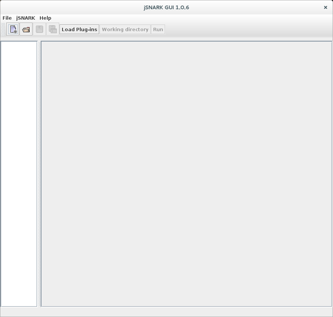Click the Load Plug-ins button
The height and width of the screenshot is (317, 333).
point(80,29)
